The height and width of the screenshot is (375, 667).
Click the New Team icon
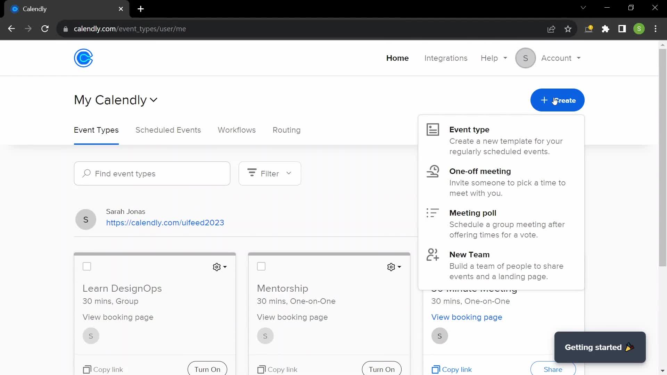click(433, 255)
